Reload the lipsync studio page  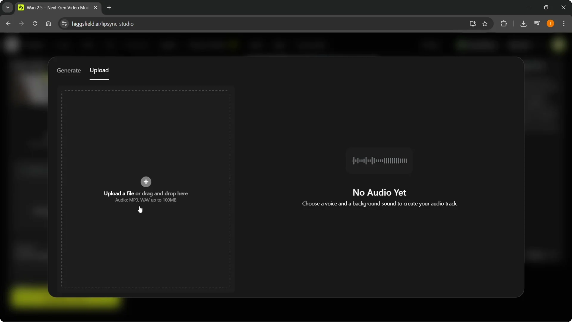35,24
